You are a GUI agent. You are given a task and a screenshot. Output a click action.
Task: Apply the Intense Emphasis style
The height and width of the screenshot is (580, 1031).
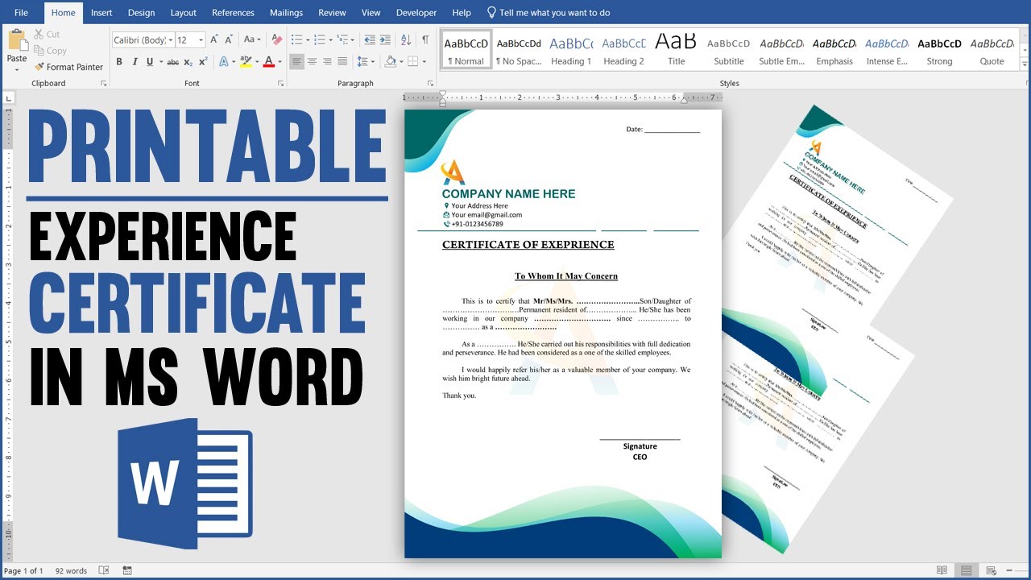tap(887, 50)
